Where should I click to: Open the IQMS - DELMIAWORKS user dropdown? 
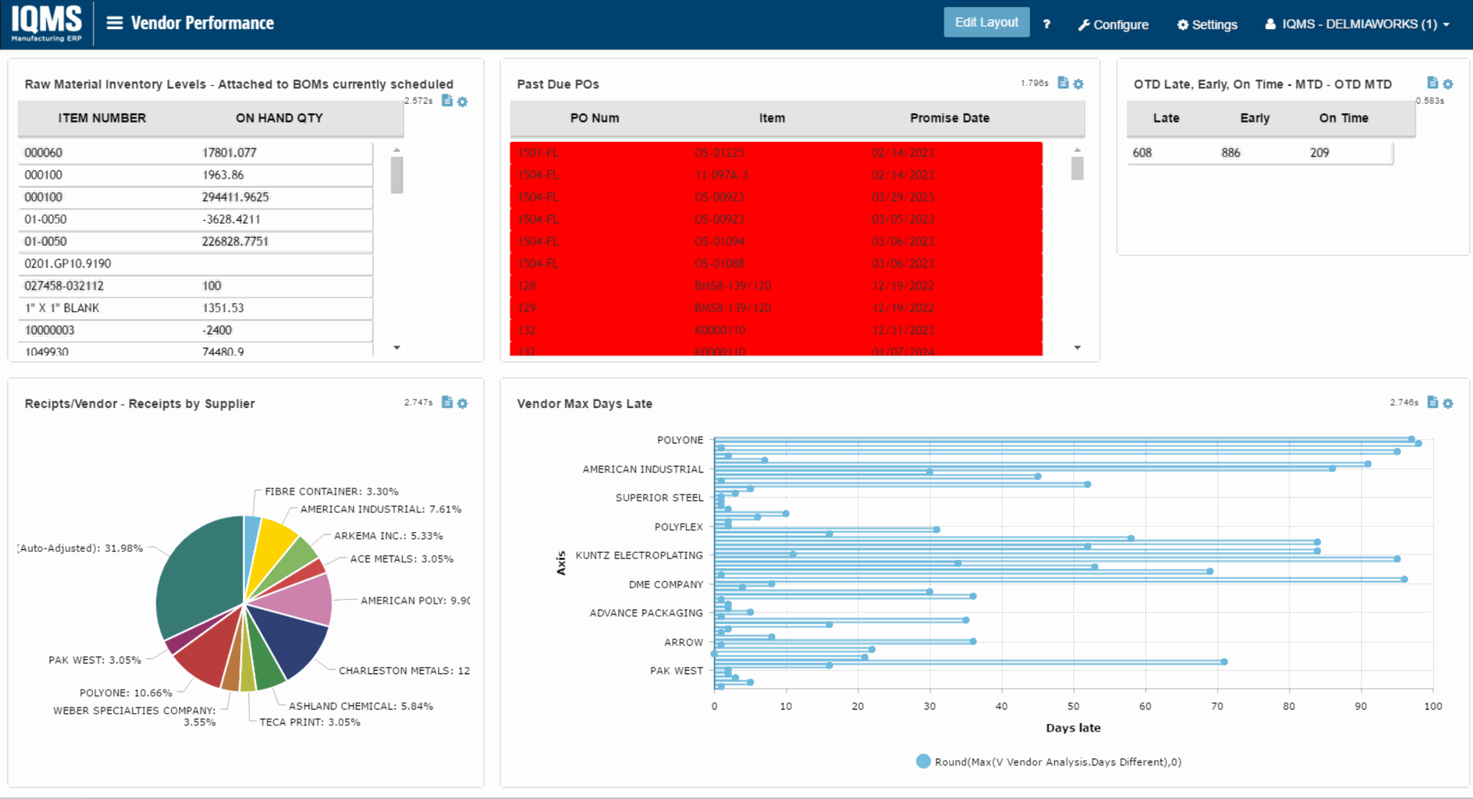(1357, 25)
